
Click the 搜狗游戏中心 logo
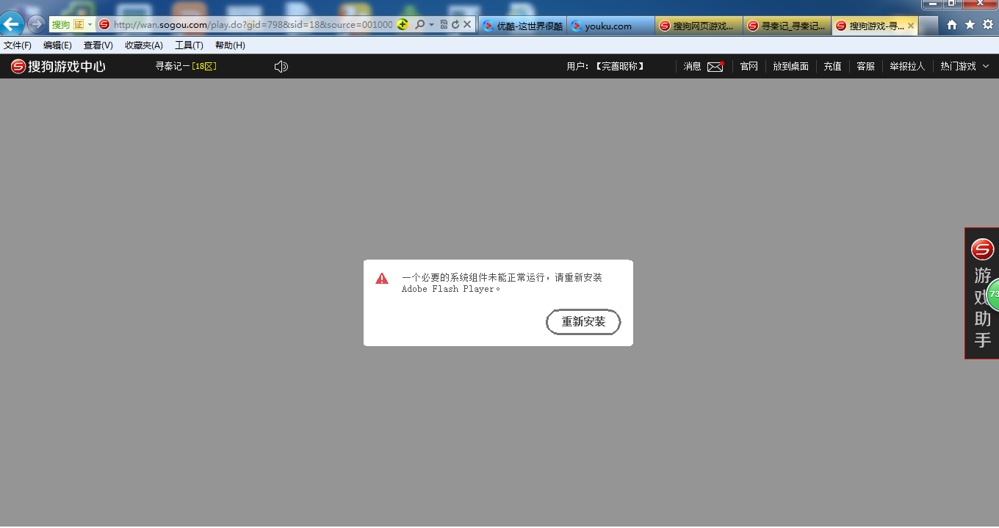pos(58,66)
